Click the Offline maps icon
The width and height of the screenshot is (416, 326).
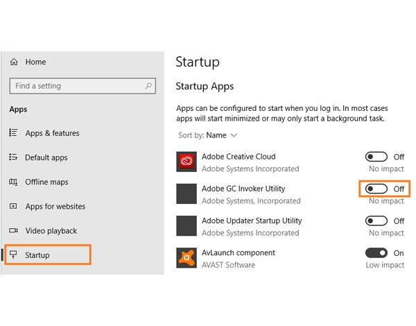point(14,182)
